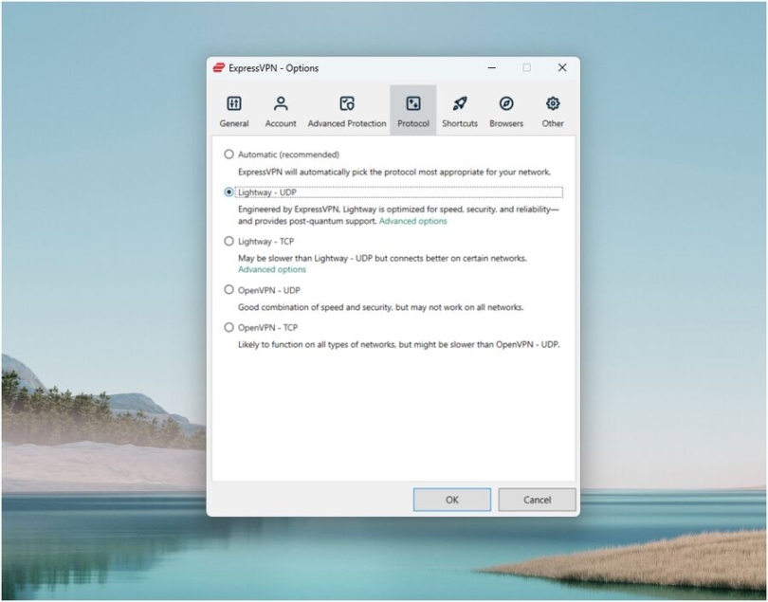Switch to the Shortcuts tab
This screenshot has width=768, height=602.
click(459, 109)
